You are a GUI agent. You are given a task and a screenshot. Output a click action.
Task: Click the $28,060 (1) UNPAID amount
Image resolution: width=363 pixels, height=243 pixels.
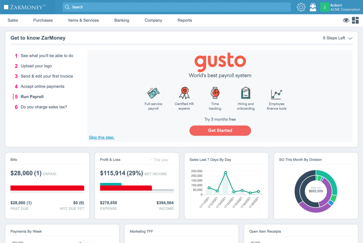tap(33, 173)
